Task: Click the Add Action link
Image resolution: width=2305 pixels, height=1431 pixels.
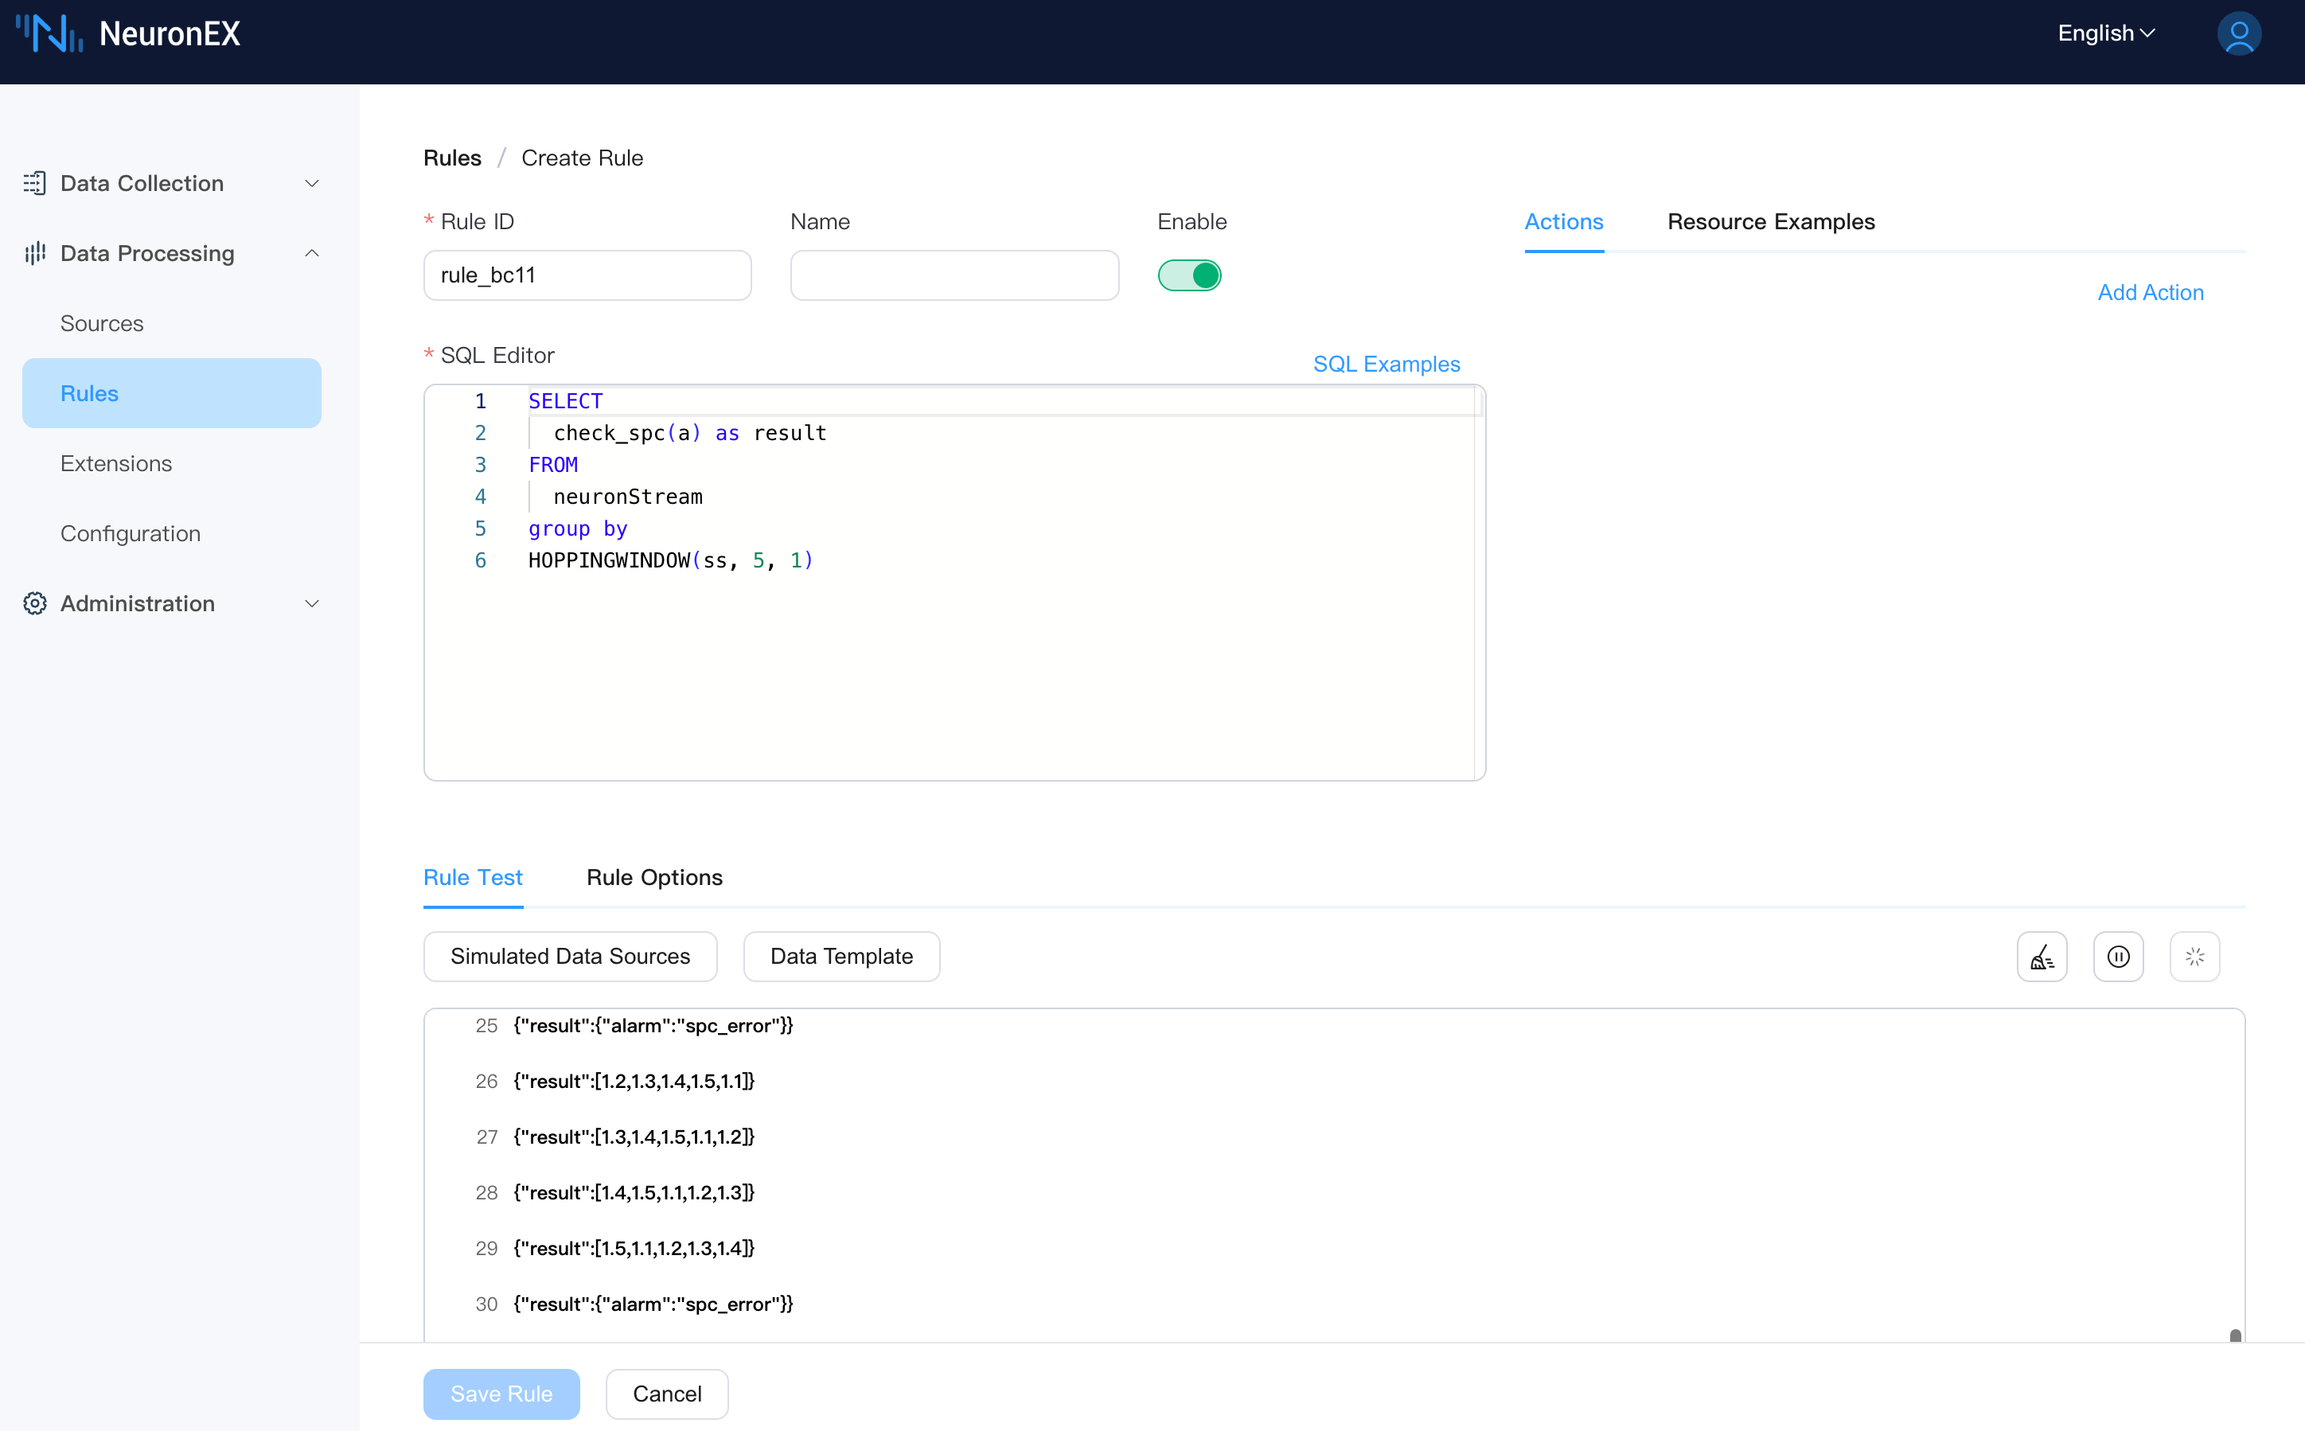Action: click(x=2150, y=292)
